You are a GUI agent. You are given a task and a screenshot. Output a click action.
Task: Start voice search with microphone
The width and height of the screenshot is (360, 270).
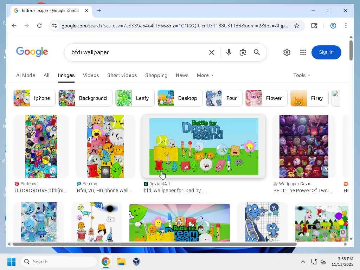tap(229, 52)
